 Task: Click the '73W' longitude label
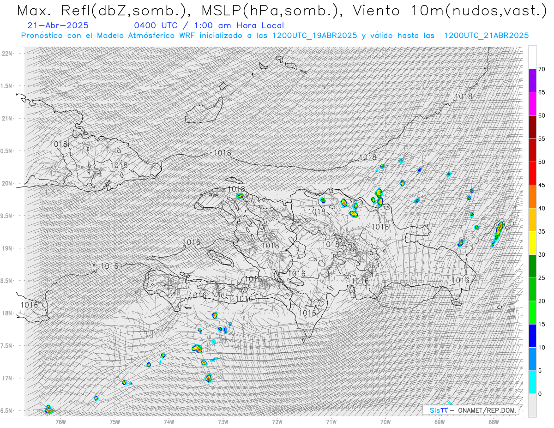tap(223, 422)
